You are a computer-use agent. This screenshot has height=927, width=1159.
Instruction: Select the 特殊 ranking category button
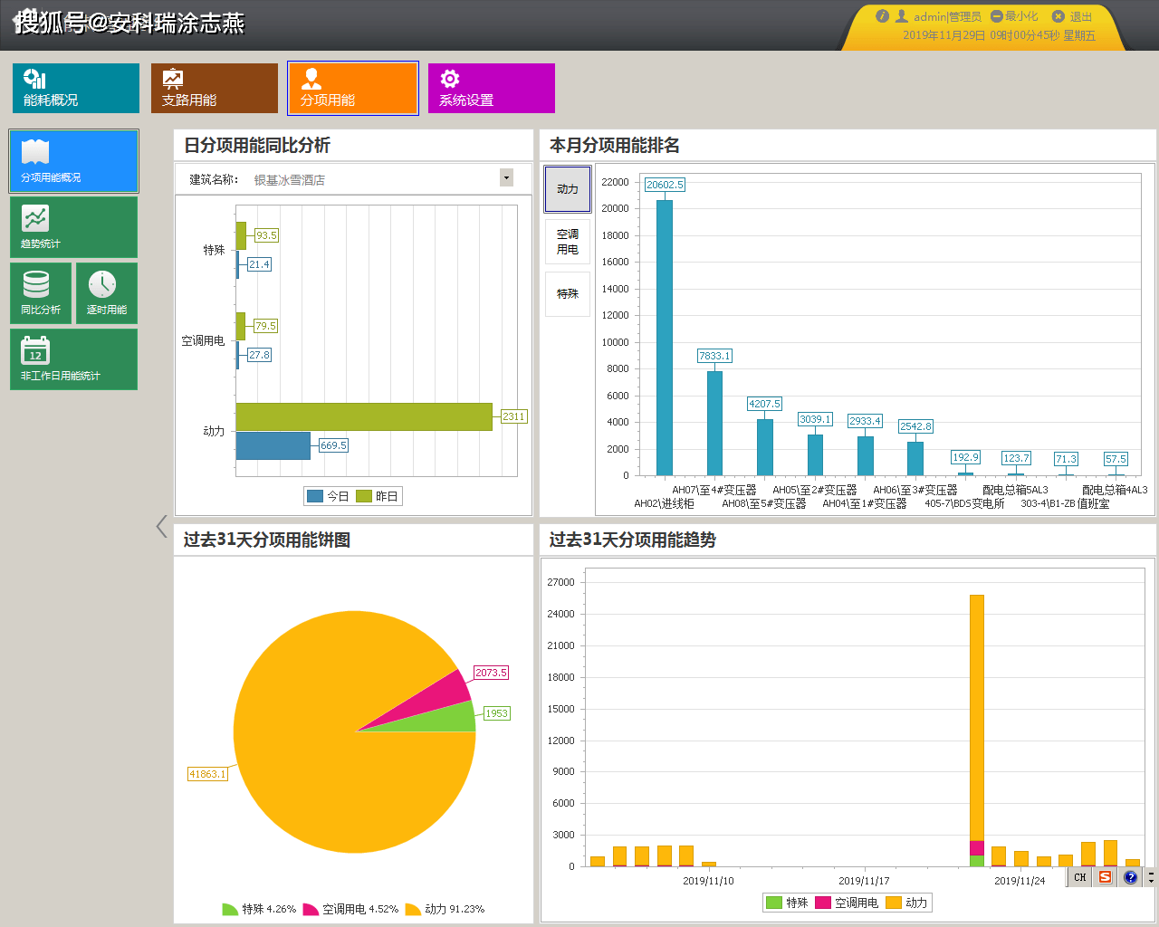coord(568,294)
